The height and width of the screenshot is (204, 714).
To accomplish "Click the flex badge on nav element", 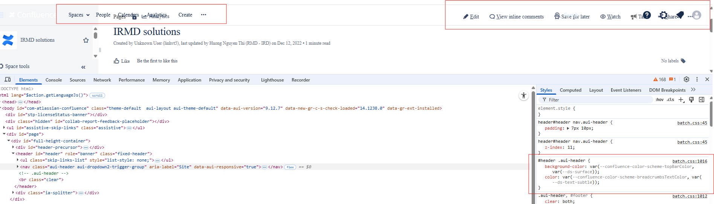I will tap(290, 167).
